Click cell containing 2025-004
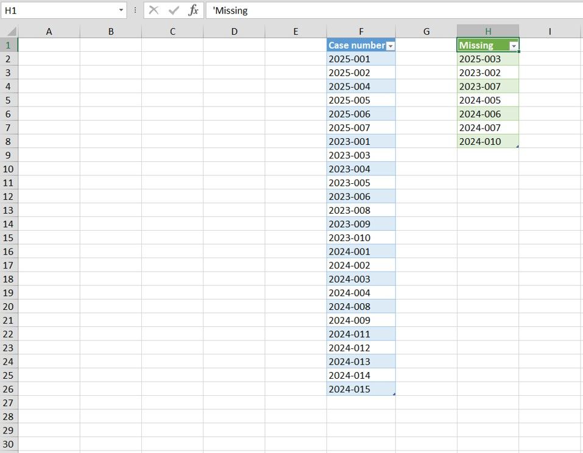 click(361, 86)
